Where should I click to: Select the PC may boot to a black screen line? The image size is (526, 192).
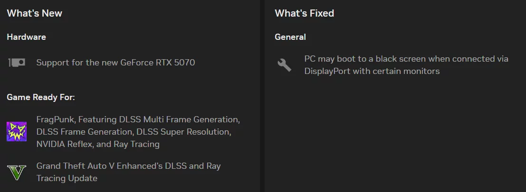[x=406, y=59]
